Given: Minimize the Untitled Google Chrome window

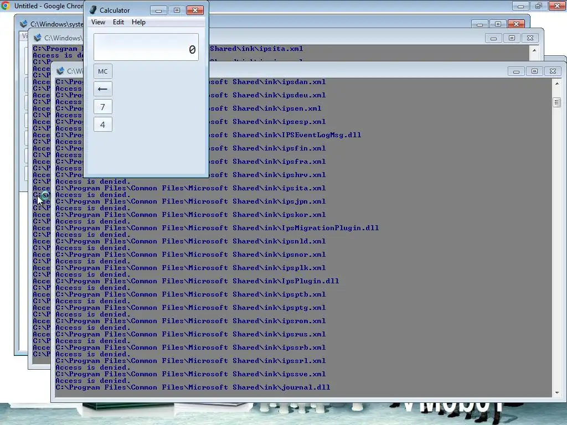Looking at the screenshot, I should tap(520, 6).
